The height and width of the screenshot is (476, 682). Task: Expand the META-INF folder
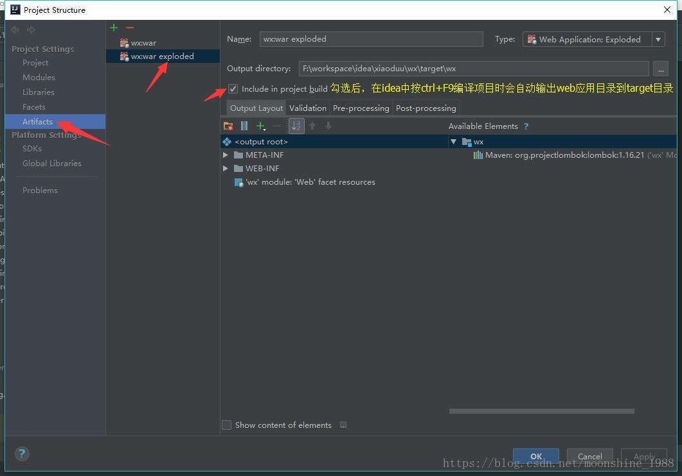click(x=226, y=155)
